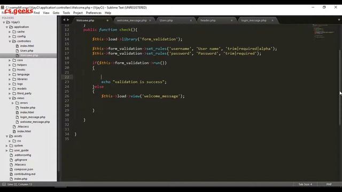This screenshot has height=192, width=342.
Task: Open the Find menu
Action: tap(37, 13)
